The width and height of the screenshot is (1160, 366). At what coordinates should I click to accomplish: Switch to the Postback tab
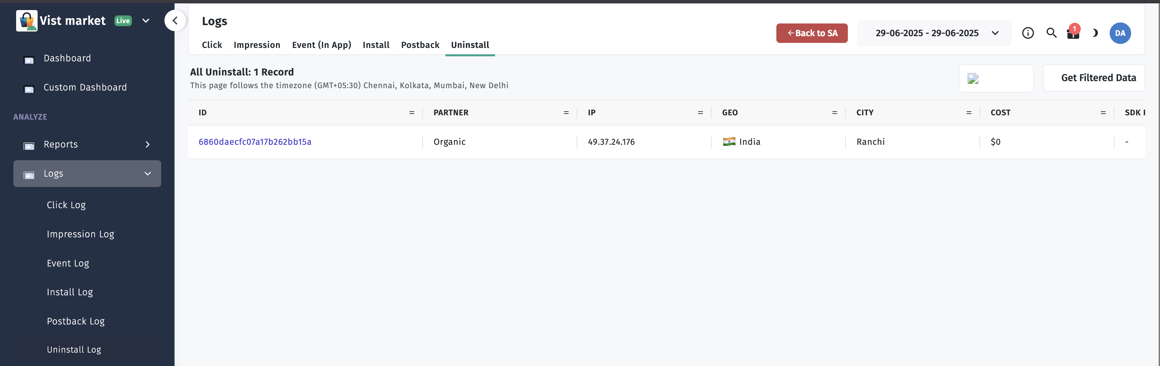420,45
